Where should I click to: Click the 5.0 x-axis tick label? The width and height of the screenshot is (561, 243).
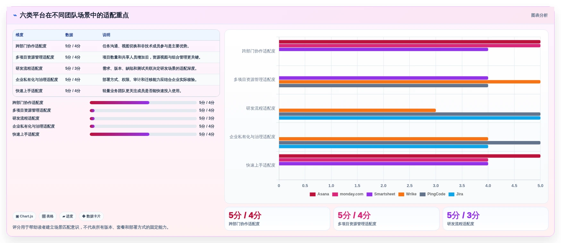click(x=540, y=186)
